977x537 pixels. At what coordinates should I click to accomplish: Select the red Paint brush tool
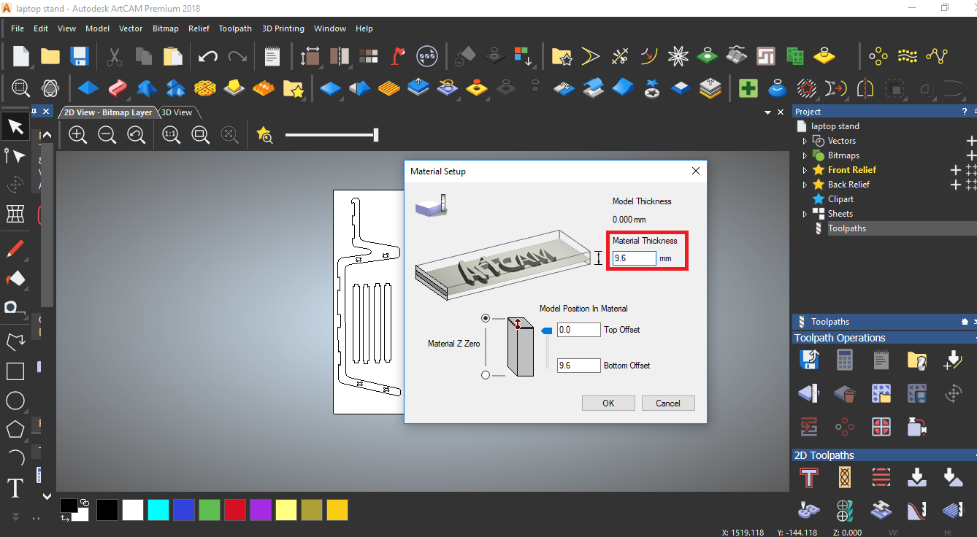(15, 249)
